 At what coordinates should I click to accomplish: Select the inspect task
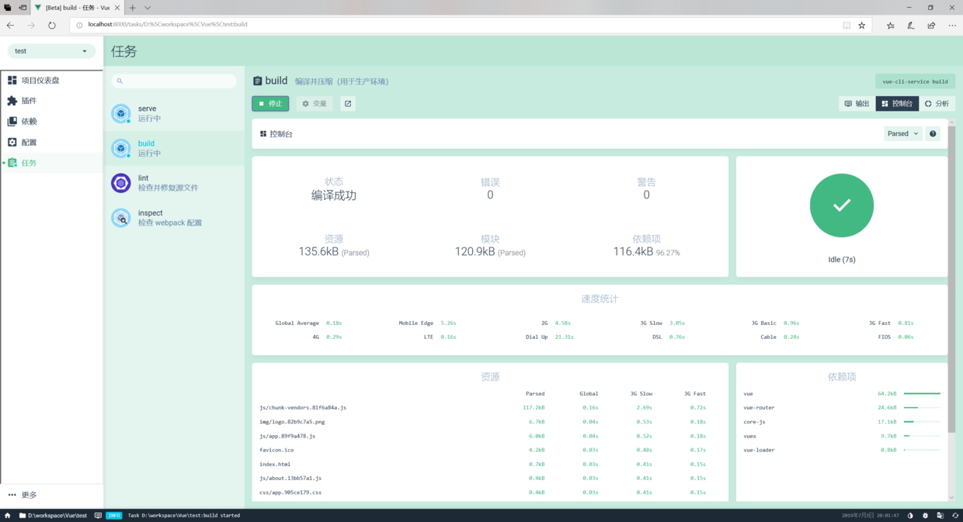(174, 218)
